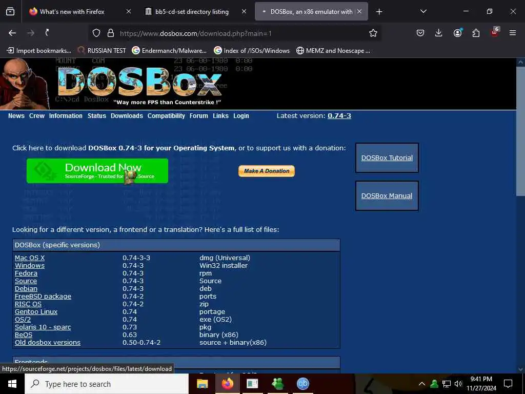Viewport: 525px width, 394px height.
Task: Open the Status menu item
Action: (x=97, y=115)
